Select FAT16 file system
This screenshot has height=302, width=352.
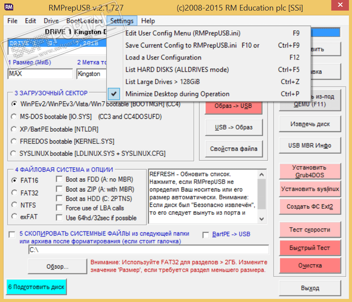(x=14, y=180)
